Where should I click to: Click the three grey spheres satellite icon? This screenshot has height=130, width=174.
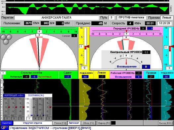coord(6,39)
